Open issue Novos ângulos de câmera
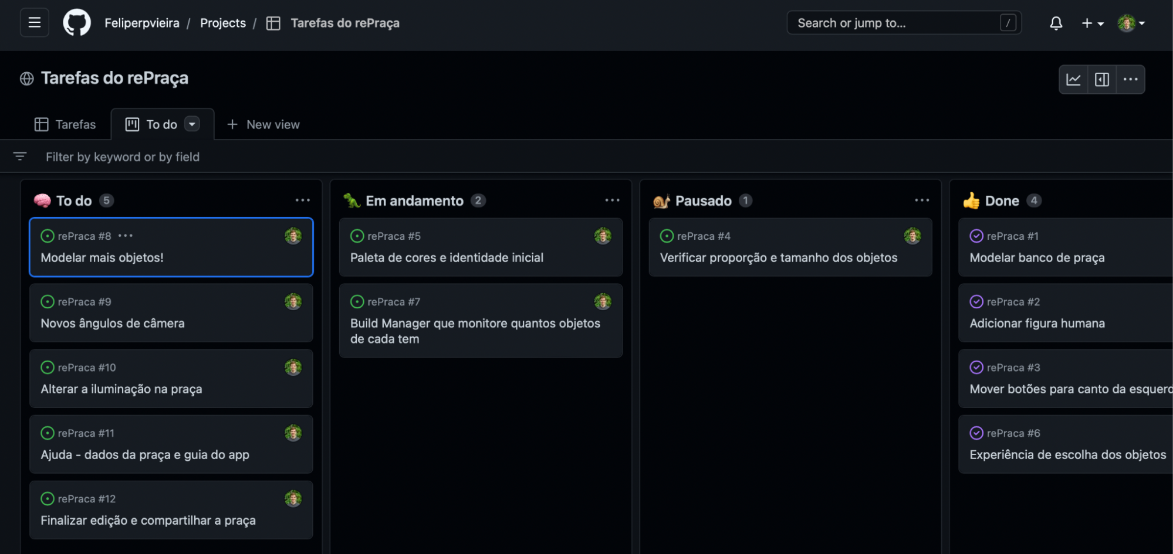 tap(113, 323)
